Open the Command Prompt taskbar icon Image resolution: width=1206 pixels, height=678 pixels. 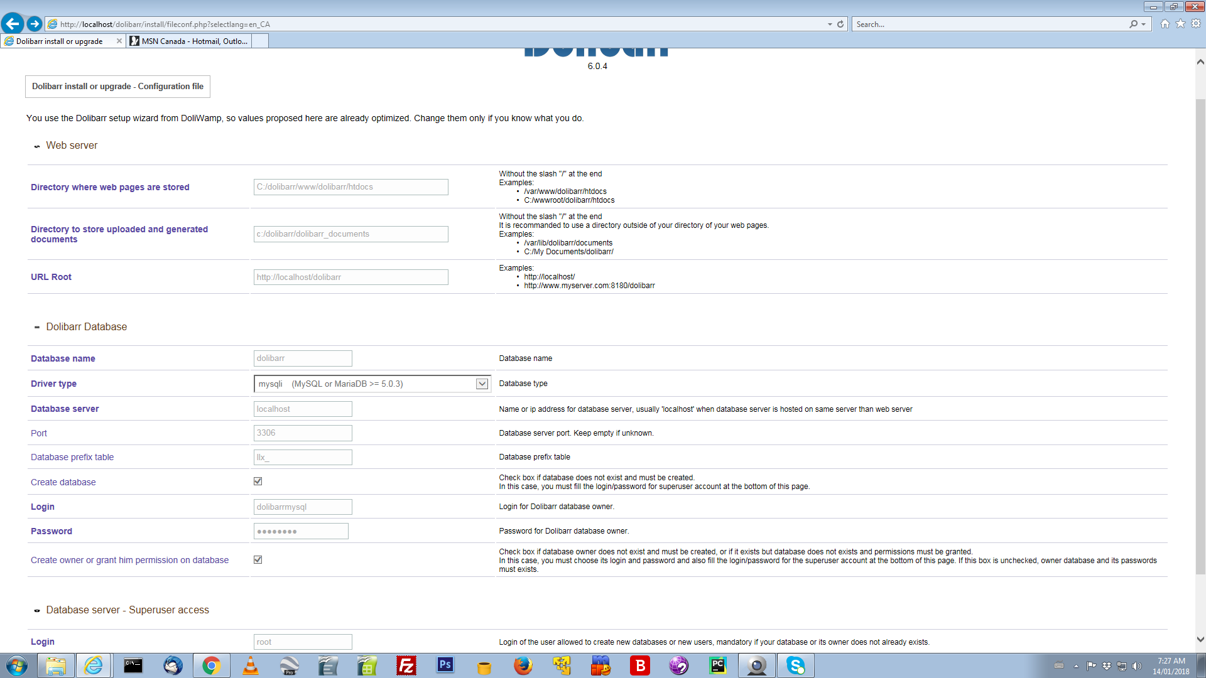tap(133, 665)
